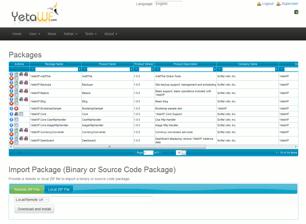Click the grid scrollbar left arrow
Image resolution: width=306 pixels, height=224 pixels.
tap(11, 147)
